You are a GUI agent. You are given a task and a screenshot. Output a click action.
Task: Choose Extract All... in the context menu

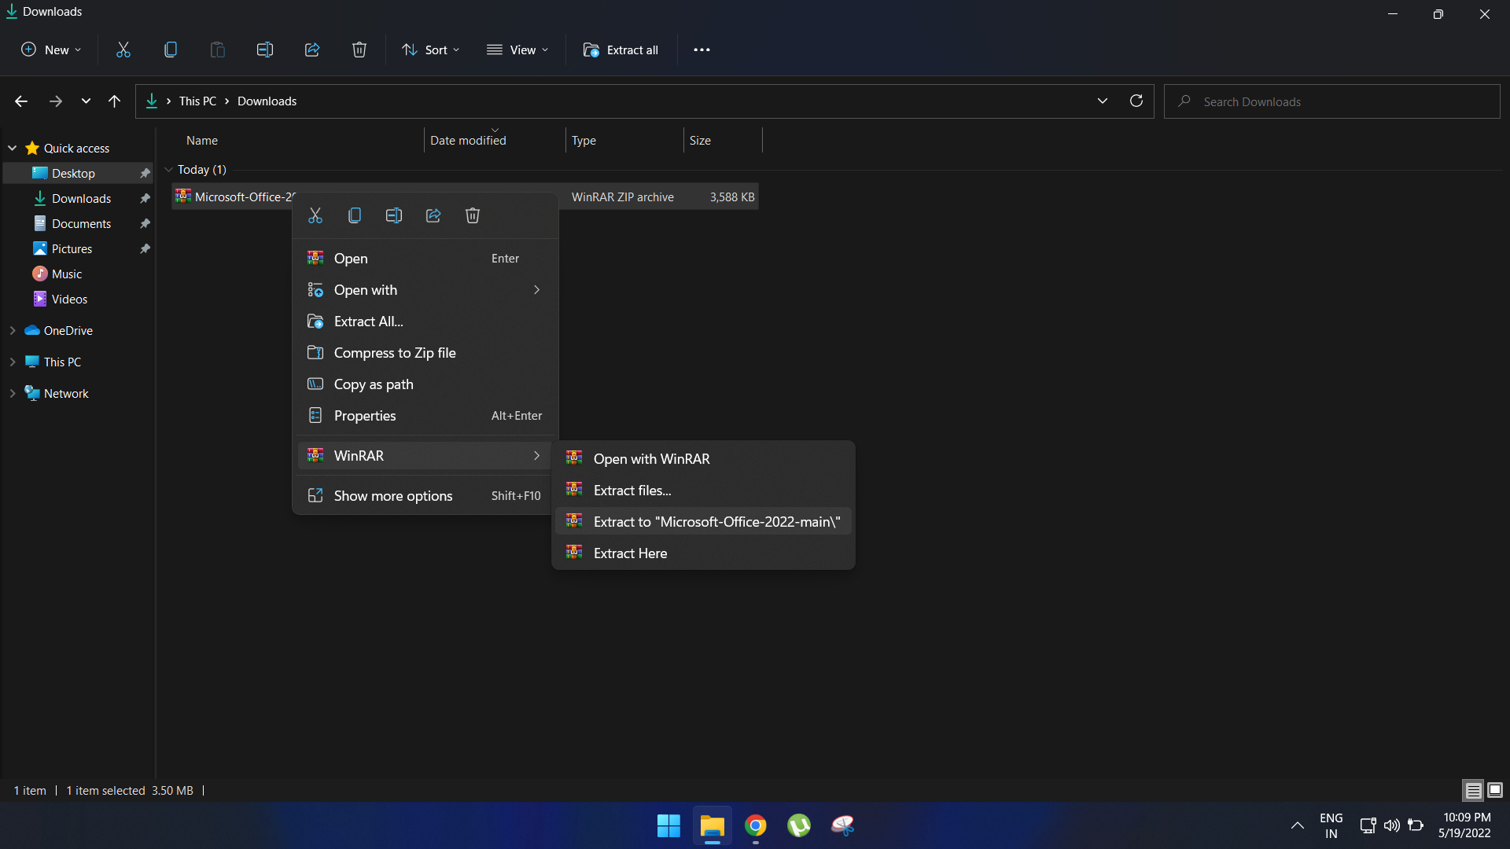425,322
